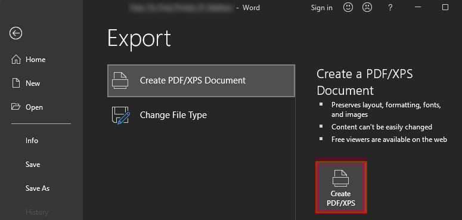
Task: Choose Save in the backstage sidebar
Action: point(33,165)
